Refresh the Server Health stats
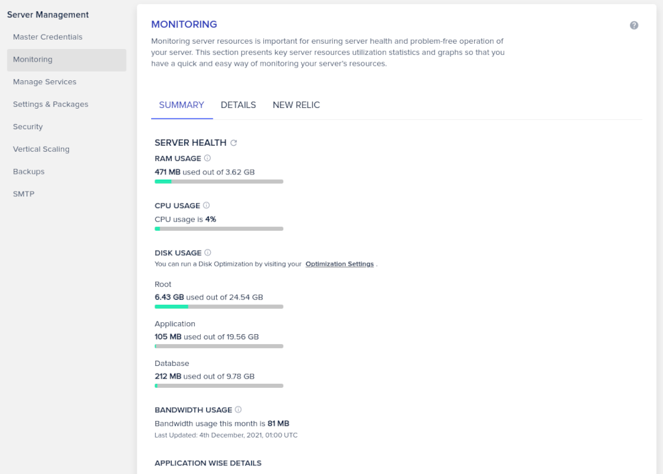Image resolution: width=663 pixels, height=474 pixels. click(233, 143)
